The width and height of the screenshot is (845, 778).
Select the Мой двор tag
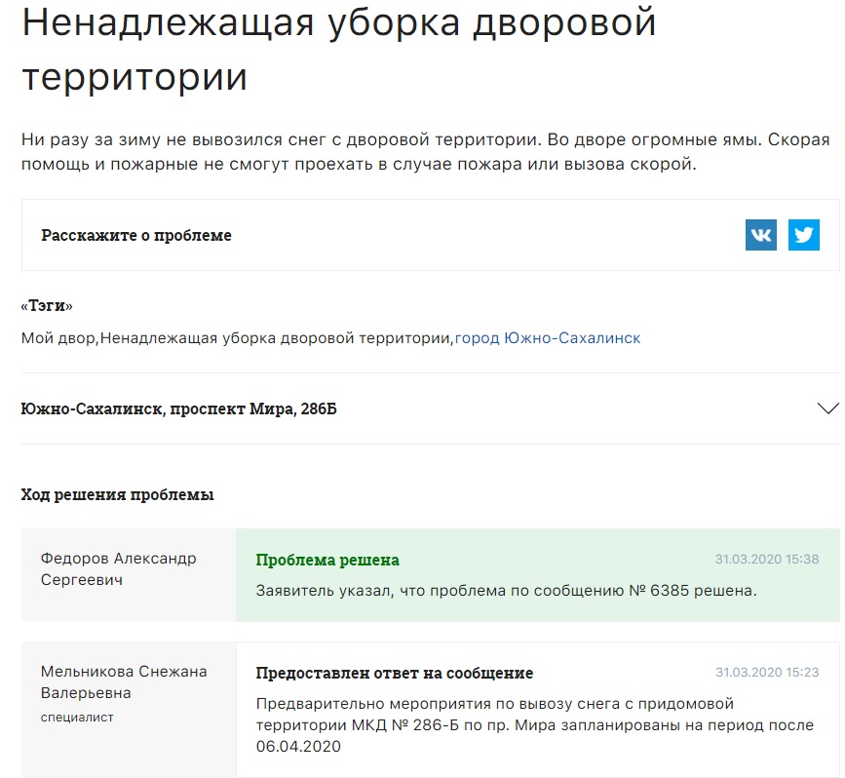[59, 338]
